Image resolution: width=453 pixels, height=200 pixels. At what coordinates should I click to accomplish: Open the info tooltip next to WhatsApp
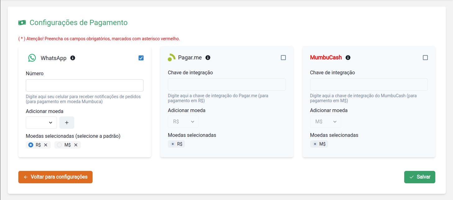coord(73,58)
